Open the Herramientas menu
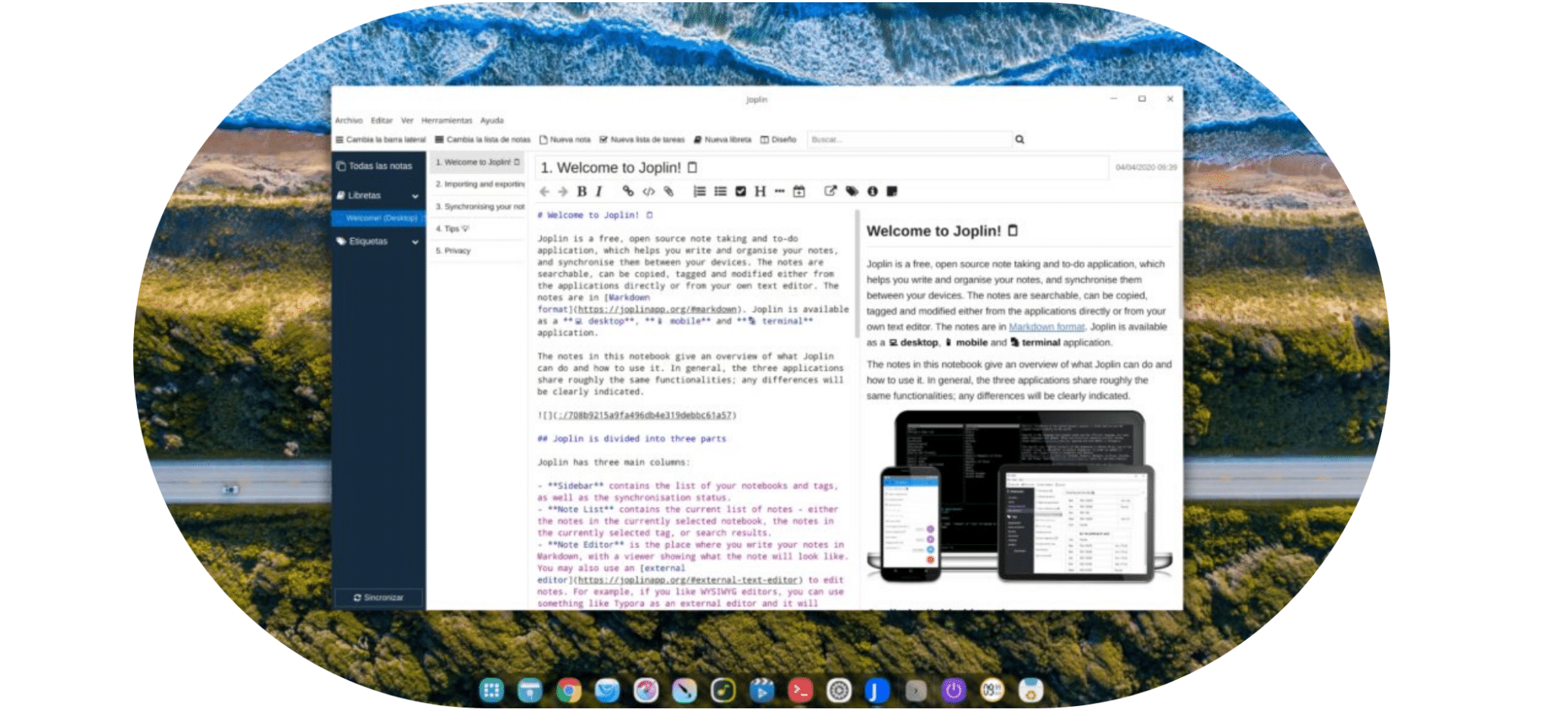The image size is (1550, 712). coord(447,120)
